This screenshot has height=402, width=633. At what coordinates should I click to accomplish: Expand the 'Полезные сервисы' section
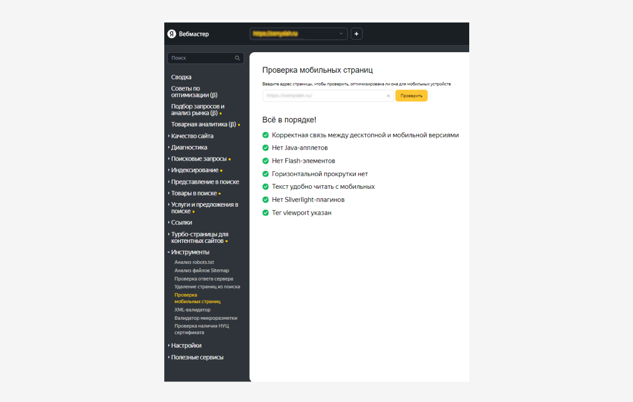pos(197,357)
